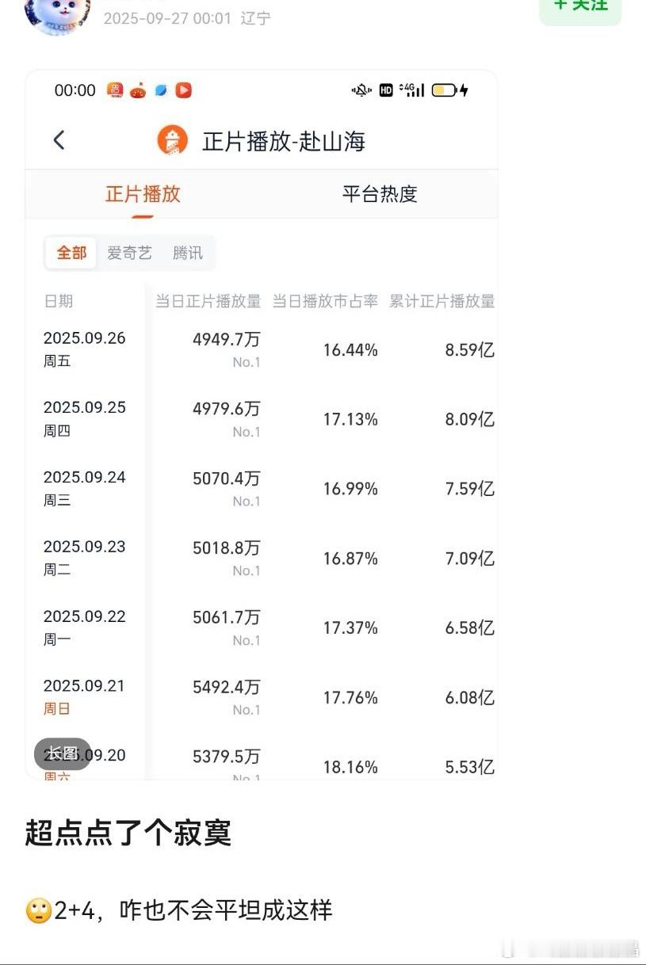Tap the HD status badge
Screen dimensions: 646x965
(386, 90)
